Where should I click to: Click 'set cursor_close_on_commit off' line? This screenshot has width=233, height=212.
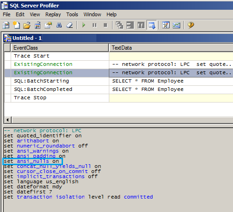[52, 172]
